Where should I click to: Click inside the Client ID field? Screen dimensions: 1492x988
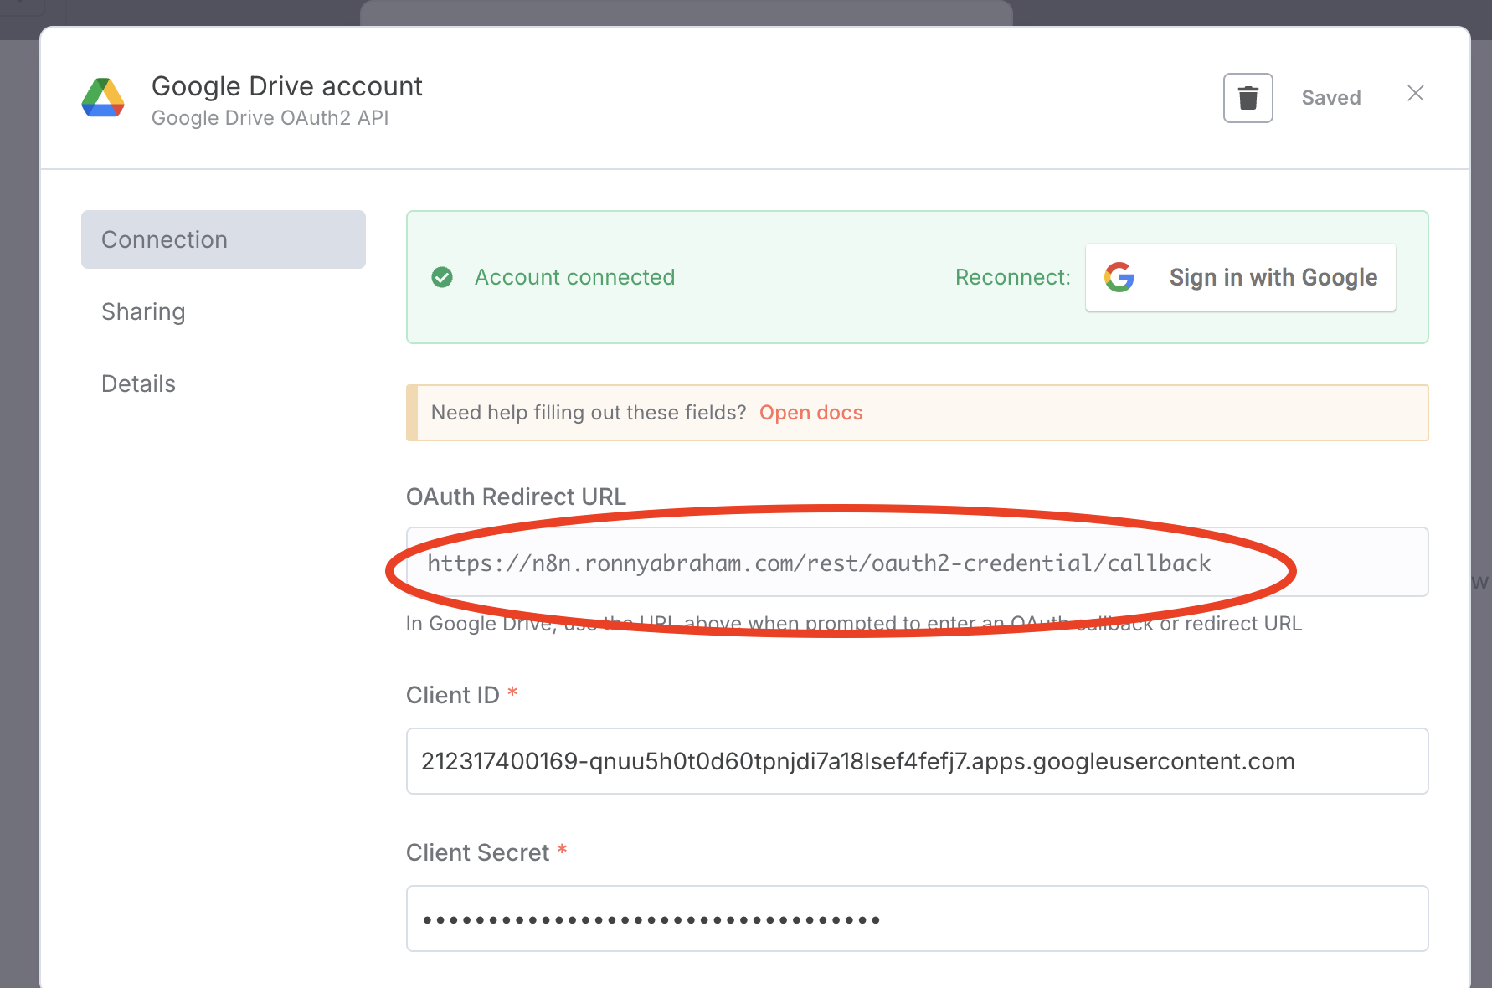(917, 761)
